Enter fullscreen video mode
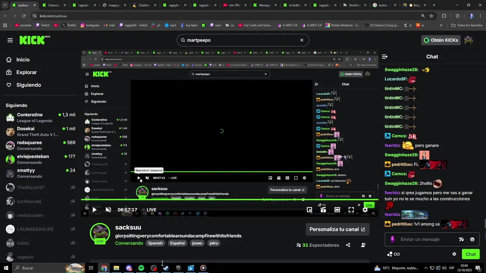Viewport: 486px width, 273px height. coord(351,210)
